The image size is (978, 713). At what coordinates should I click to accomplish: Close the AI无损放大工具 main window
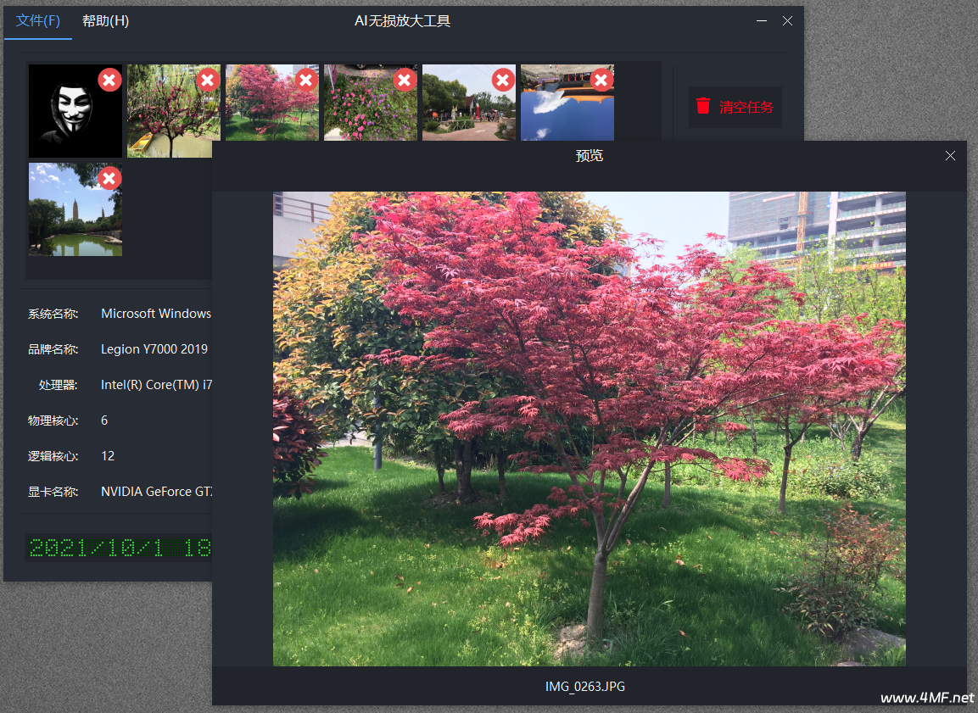(x=787, y=21)
